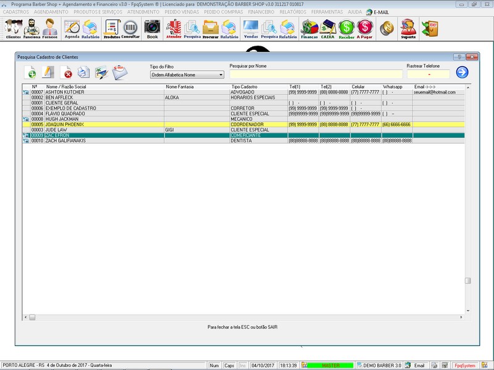This screenshot has width=494, height=370.
Task: Open the CADASTROS menu
Action: click(x=16, y=12)
